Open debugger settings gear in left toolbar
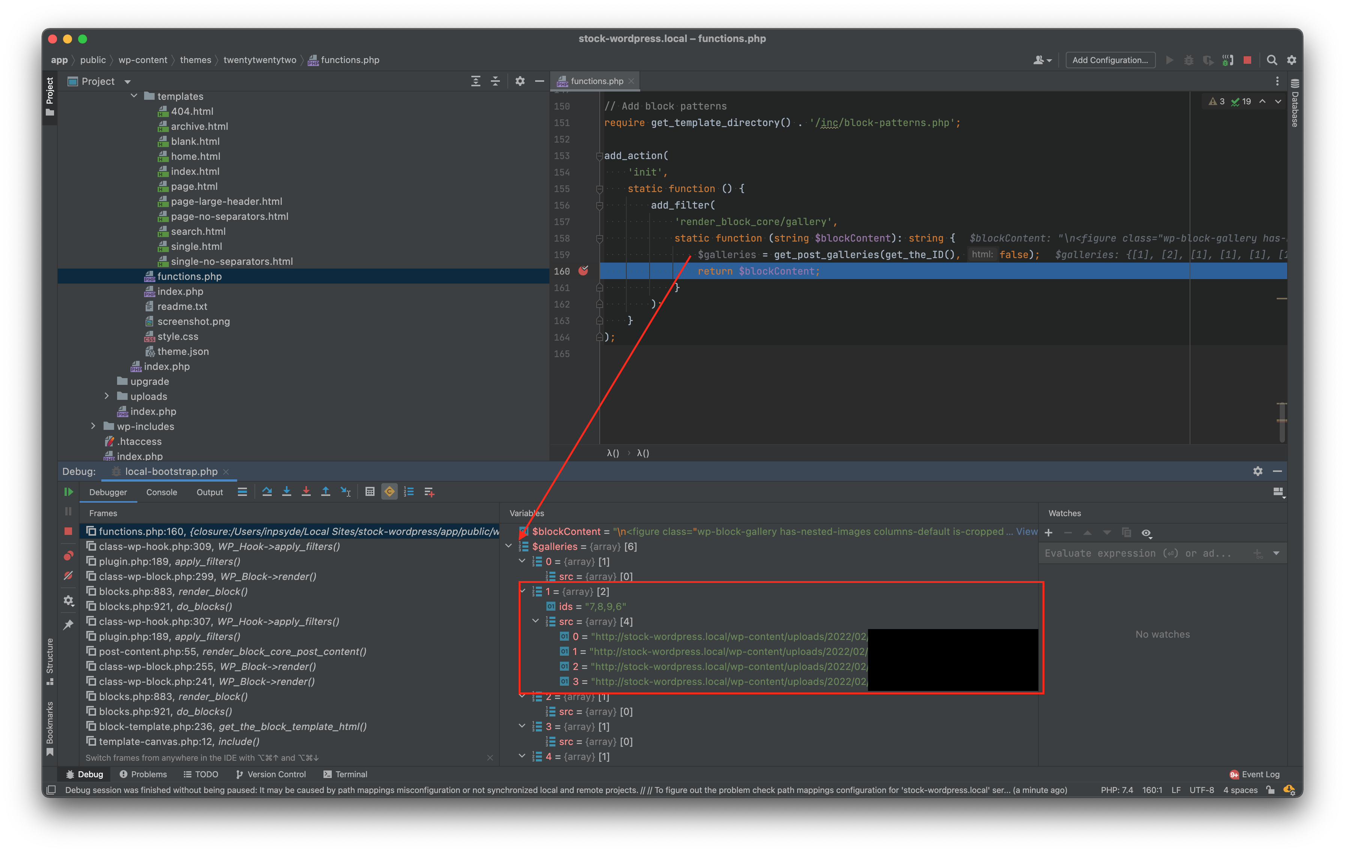The height and width of the screenshot is (853, 1345). (68, 601)
